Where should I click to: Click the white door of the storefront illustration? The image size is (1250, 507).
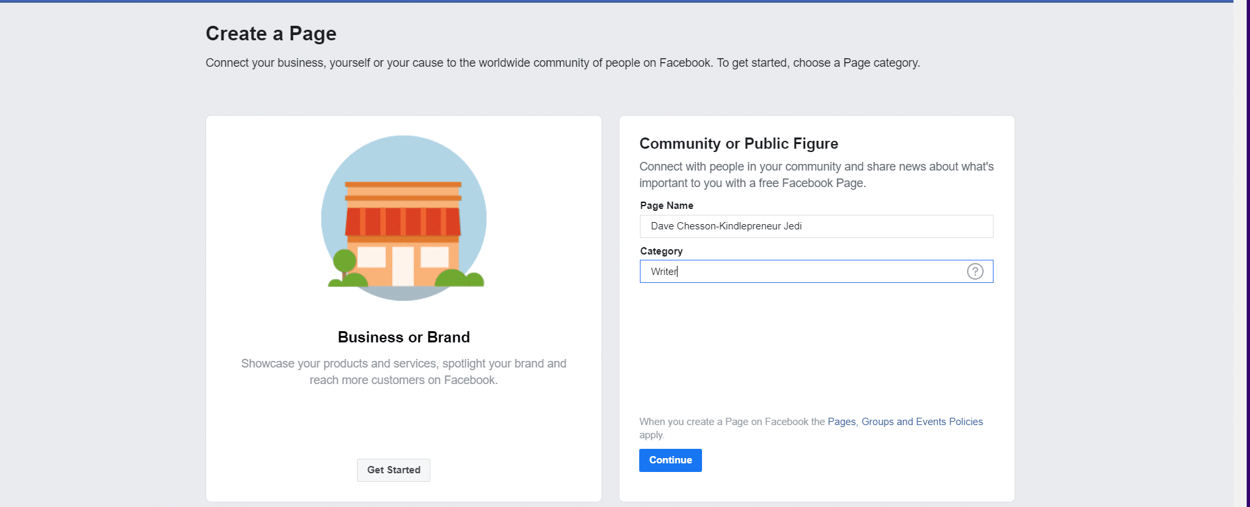(403, 266)
